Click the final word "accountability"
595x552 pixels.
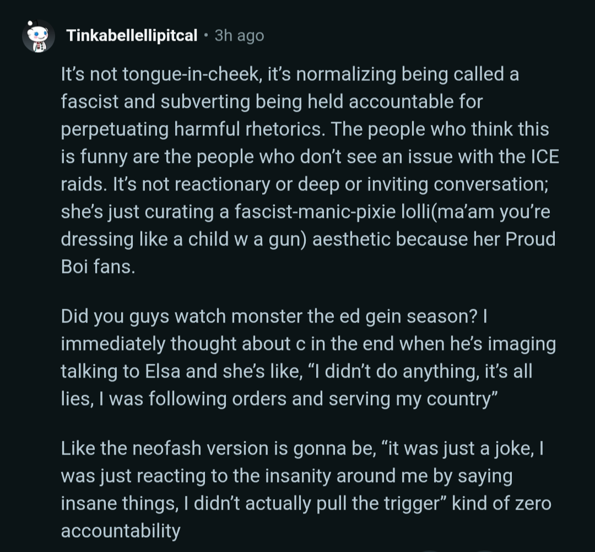[x=121, y=531]
